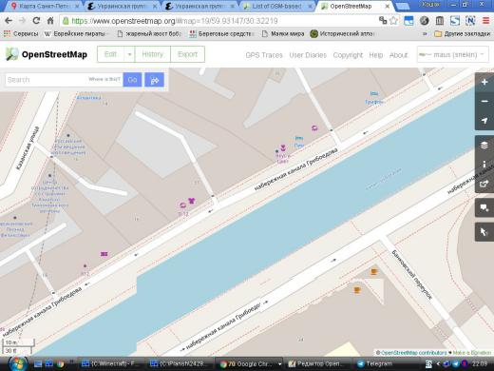
Task: Open the GPS Traces link
Action: [x=264, y=55]
